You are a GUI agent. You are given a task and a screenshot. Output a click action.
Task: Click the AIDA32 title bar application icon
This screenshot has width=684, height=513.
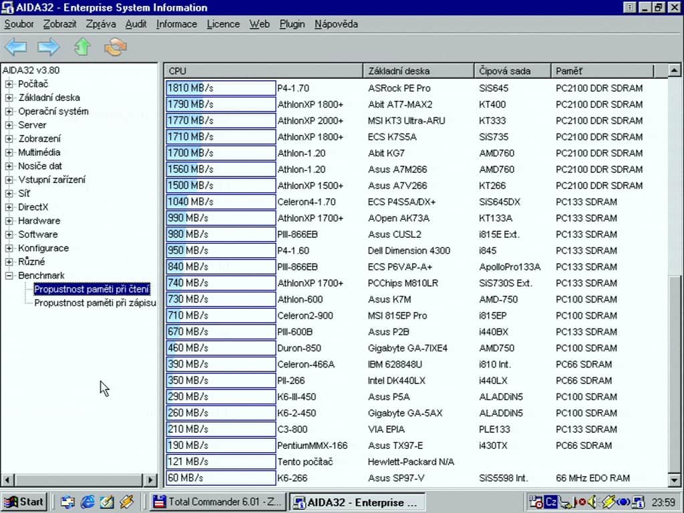(7, 7)
